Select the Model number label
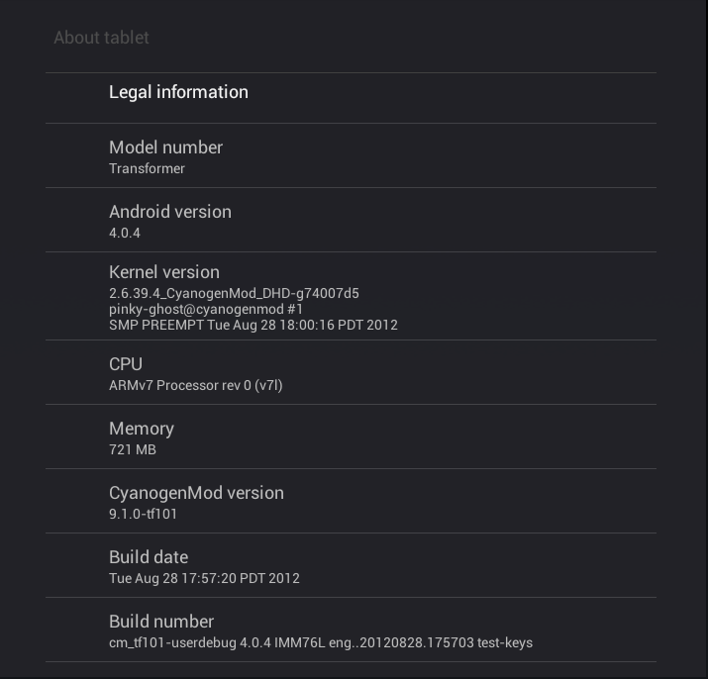The width and height of the screenshot is (708, 679). [x=165, y=147]
